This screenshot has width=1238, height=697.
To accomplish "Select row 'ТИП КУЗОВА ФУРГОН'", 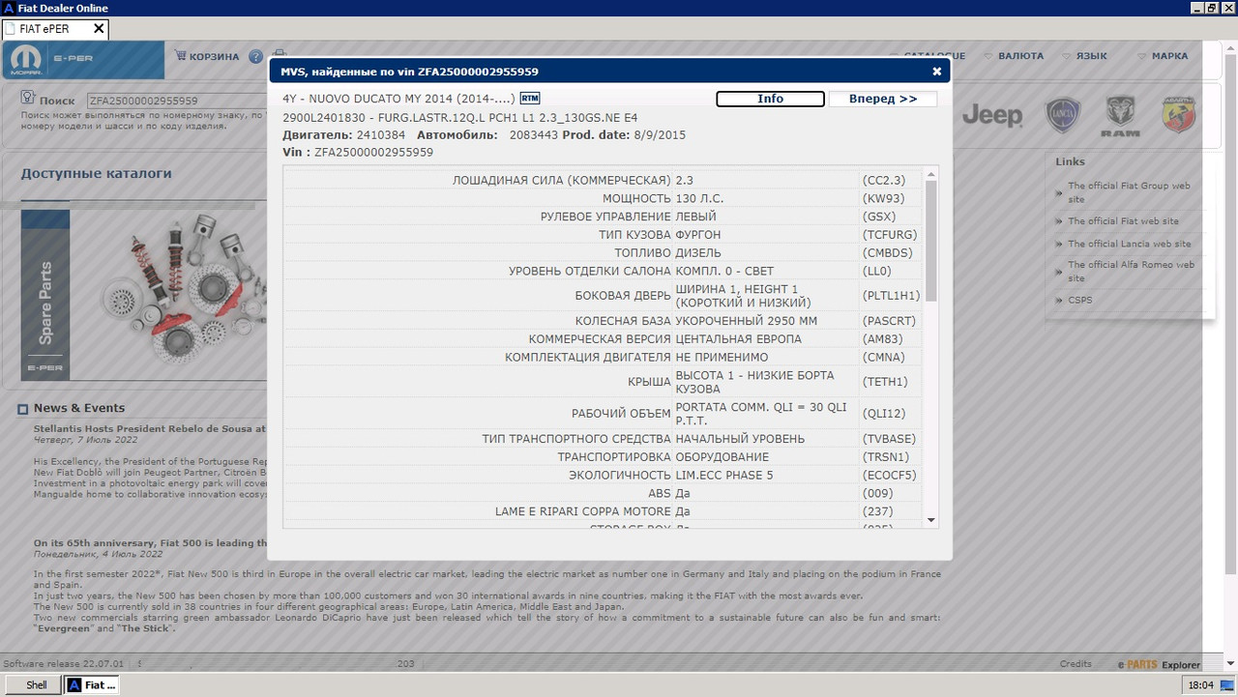I will [603, 235].
